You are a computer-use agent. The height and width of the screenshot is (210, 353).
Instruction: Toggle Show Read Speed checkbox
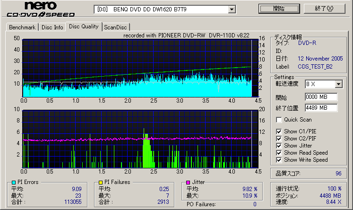coord(279,153)
